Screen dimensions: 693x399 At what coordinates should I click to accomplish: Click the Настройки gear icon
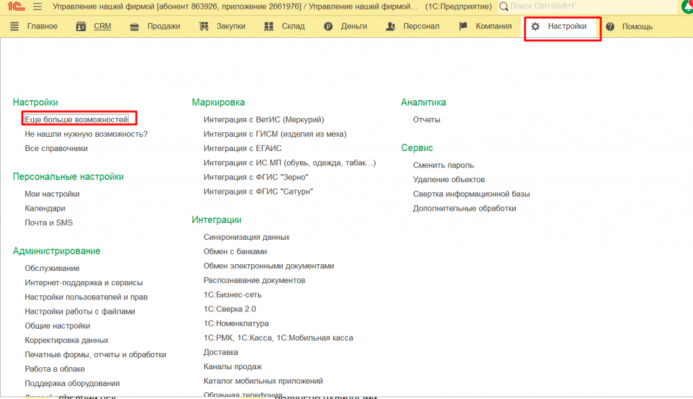coord(535,26)
